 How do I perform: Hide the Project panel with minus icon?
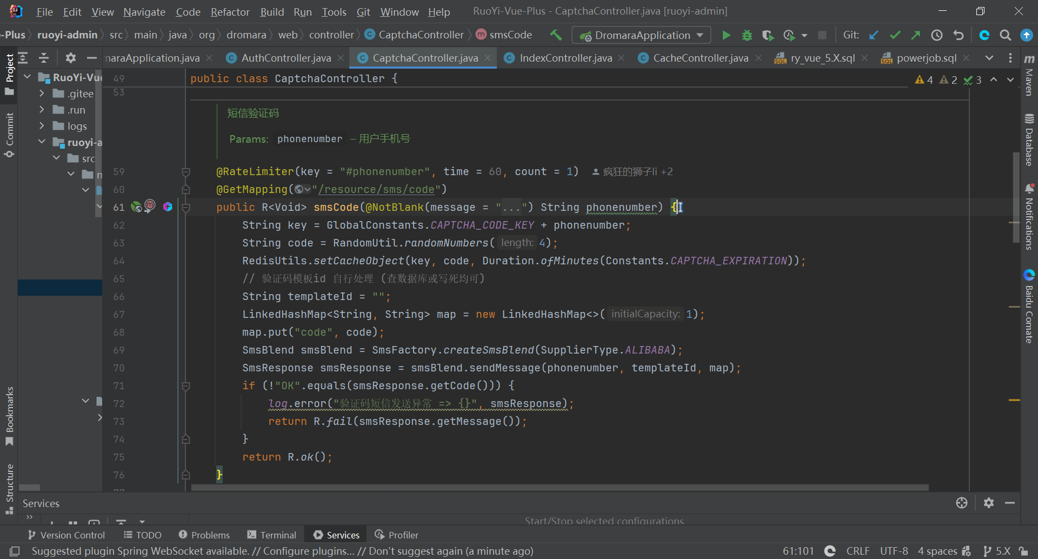click(x=92, y=58)
